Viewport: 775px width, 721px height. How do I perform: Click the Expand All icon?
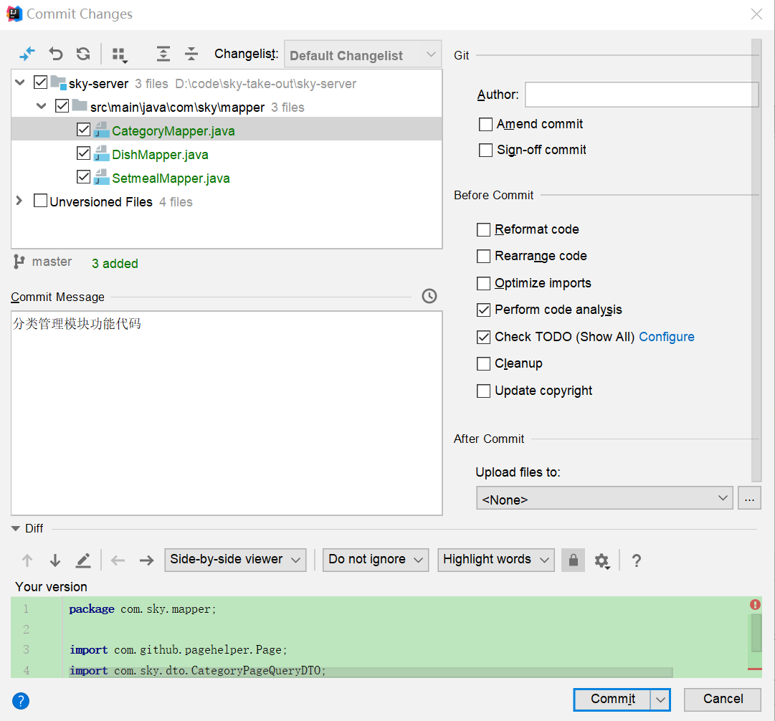[x=163, y=54]
